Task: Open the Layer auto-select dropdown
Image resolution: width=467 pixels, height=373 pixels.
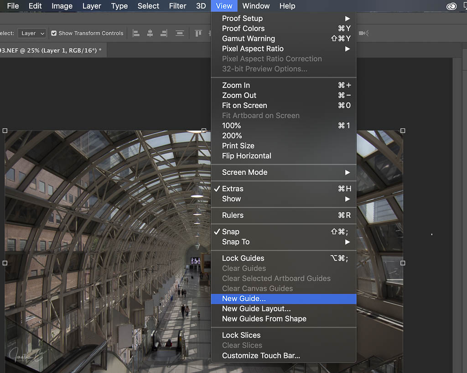Action: [33, 33]
